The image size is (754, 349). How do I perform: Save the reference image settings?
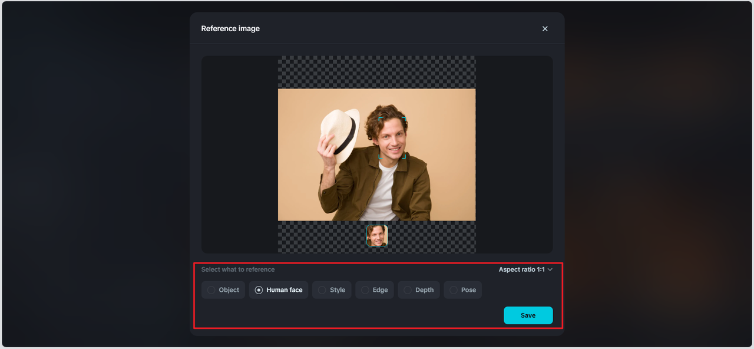click(528, 315)
